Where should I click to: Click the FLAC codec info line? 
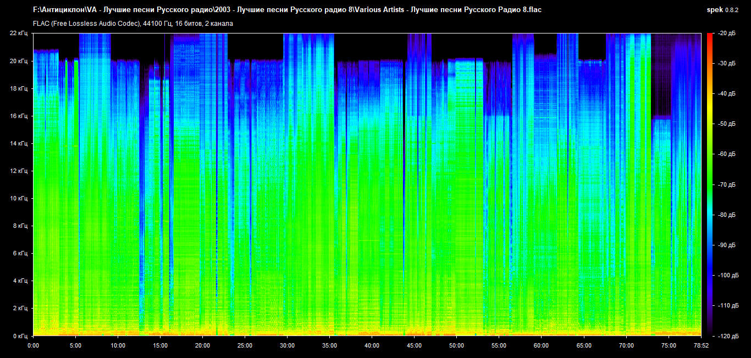[x=133, y=24]
